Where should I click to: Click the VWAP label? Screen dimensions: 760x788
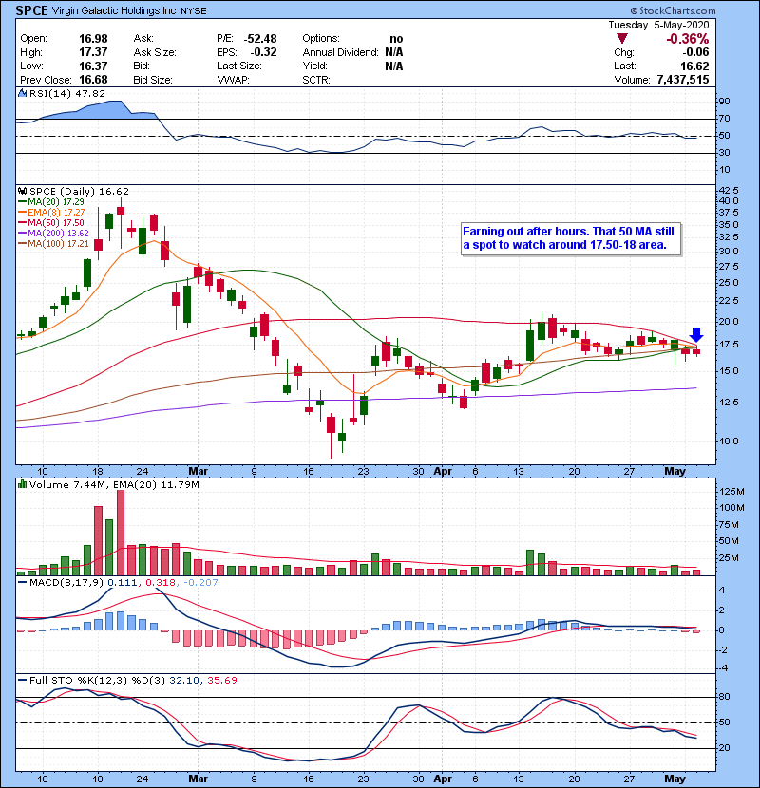click(x=233, y=80)
